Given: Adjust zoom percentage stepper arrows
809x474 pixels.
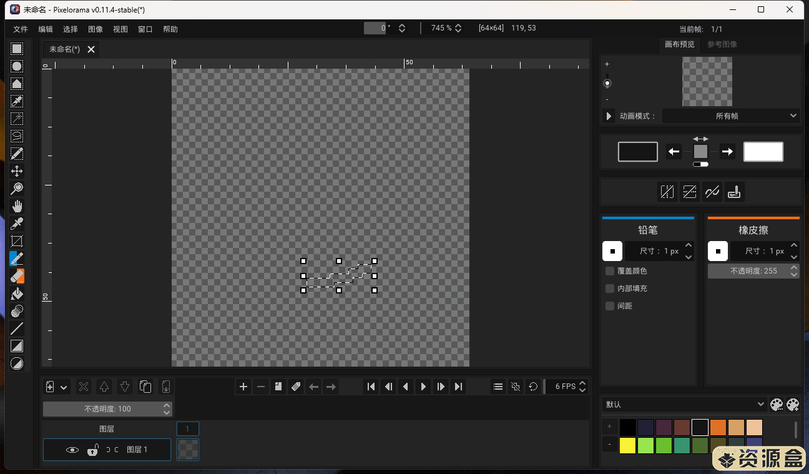Looking at the screenshot, I should (458, 28).
